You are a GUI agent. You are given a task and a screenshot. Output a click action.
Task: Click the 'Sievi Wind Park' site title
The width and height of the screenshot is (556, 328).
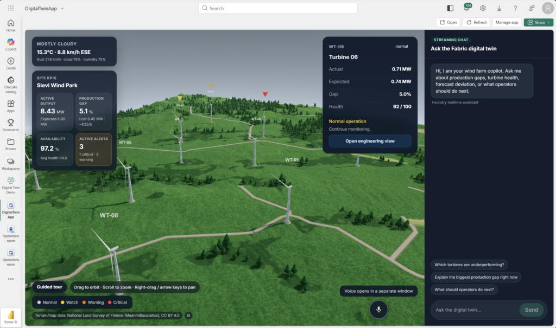pos(57,85)
